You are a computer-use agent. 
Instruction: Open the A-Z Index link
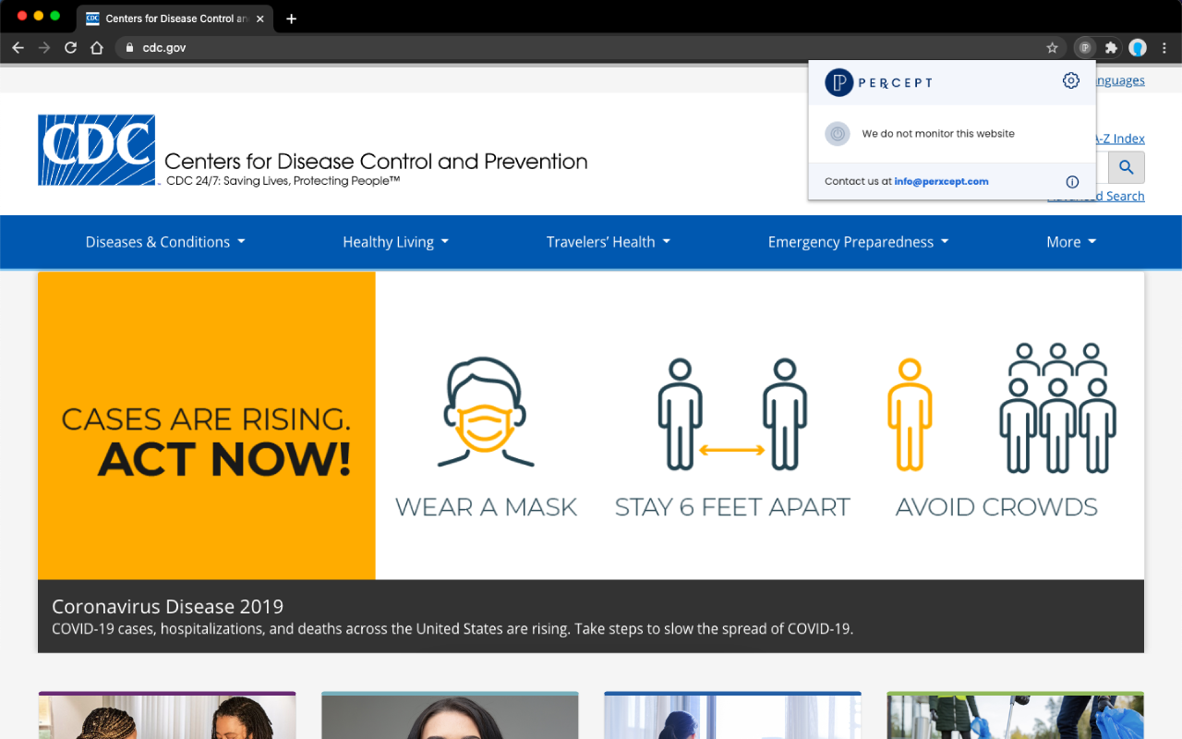pos(1119,139)
